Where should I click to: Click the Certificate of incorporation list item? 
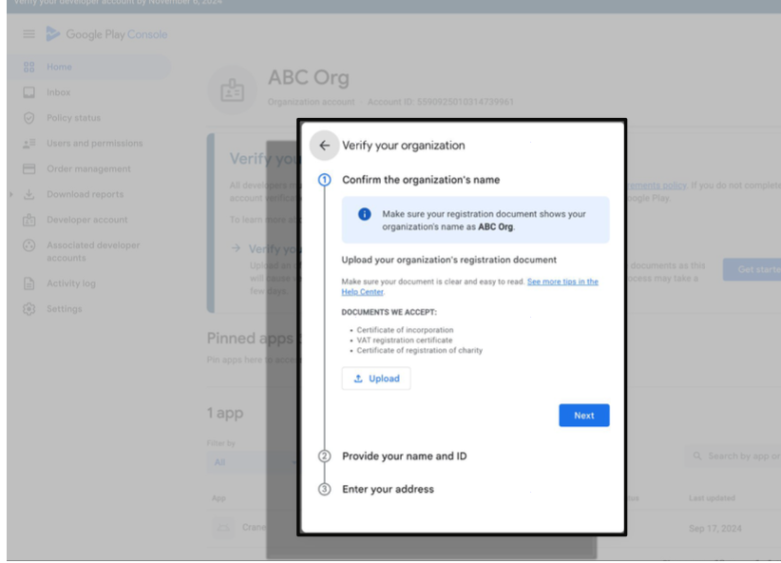[x=405, y=330]
